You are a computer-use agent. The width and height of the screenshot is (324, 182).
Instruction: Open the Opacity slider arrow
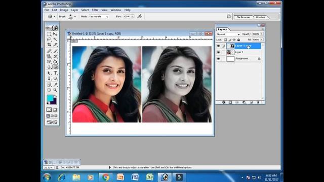click(262, 34)
